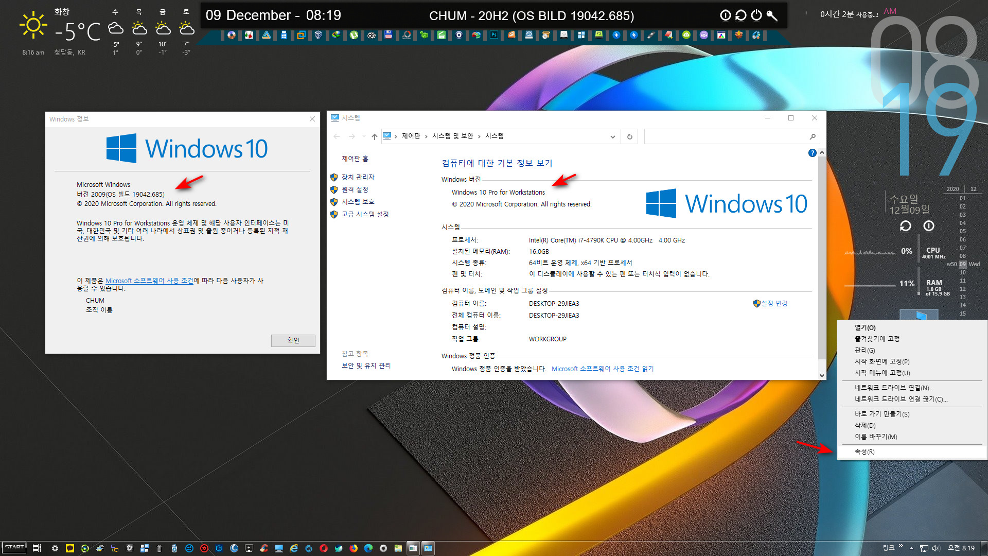This screenshot has height=556, width=988.
Task: Click the shutdown icon in top date bar
Action: coord(725,15)
